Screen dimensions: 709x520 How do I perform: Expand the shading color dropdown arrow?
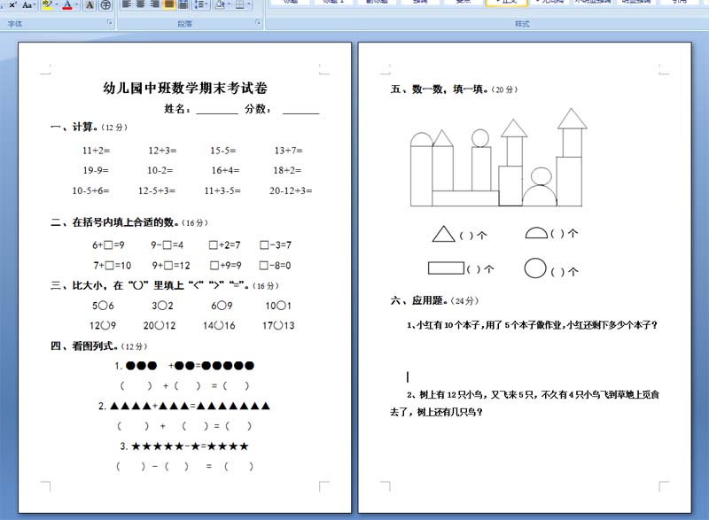click(x=229, y=4)
